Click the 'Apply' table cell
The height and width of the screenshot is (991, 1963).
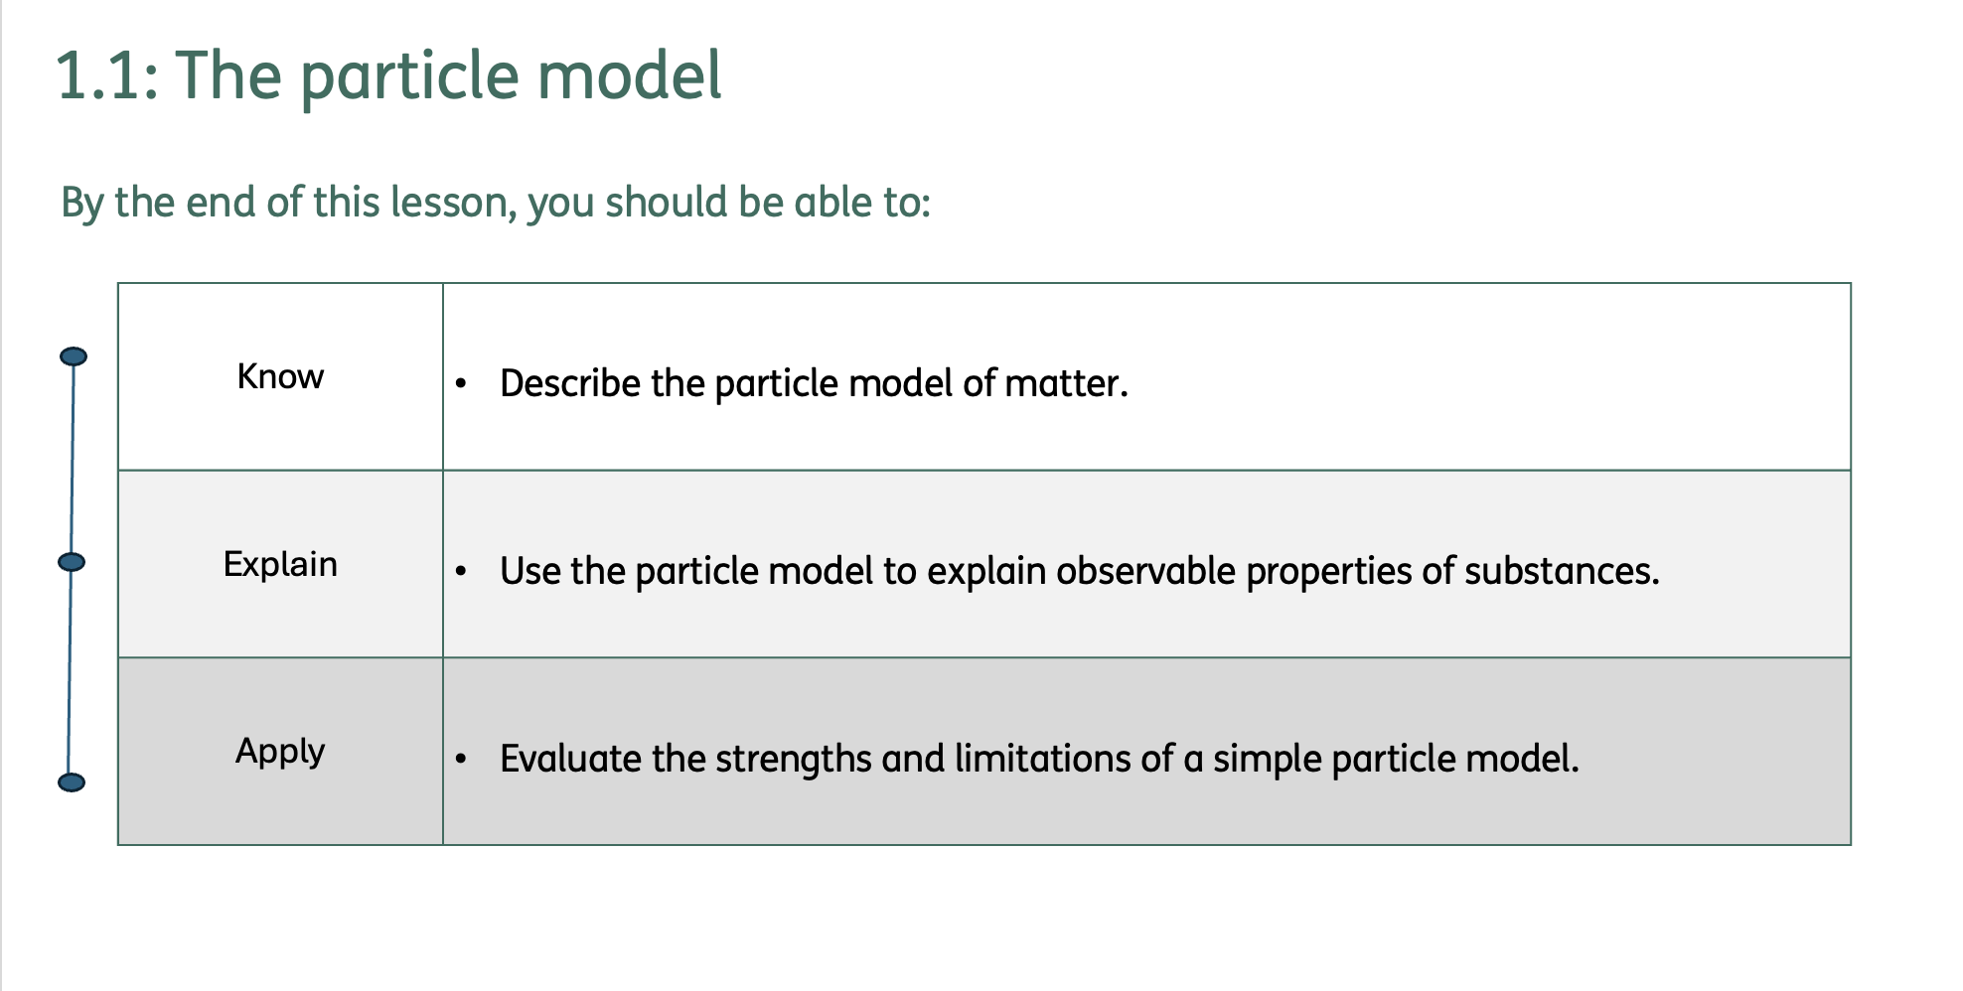click(281, 752)
